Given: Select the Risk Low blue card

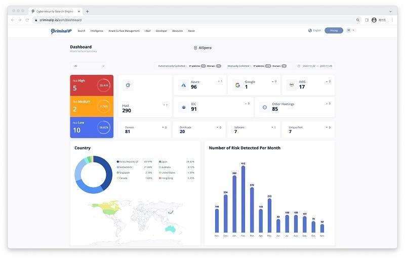Looking at the screenshot, I should point(92,127).
